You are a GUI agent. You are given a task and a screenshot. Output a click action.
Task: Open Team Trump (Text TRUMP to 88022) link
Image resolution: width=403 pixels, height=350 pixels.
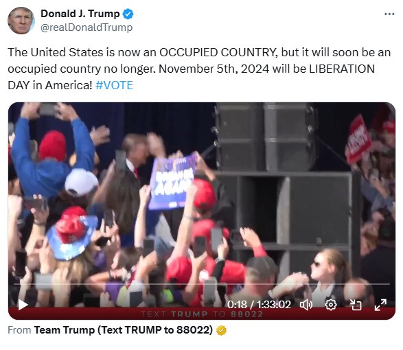point(124,330)
